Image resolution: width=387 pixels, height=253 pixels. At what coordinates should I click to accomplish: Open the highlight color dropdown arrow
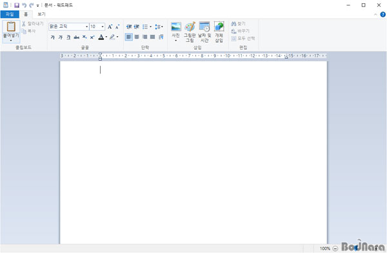click(x=117, y=37)
